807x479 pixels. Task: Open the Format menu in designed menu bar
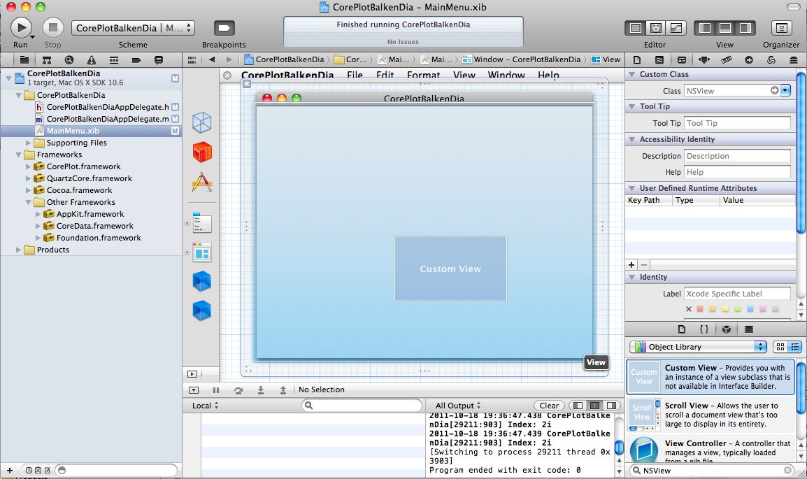423,76
